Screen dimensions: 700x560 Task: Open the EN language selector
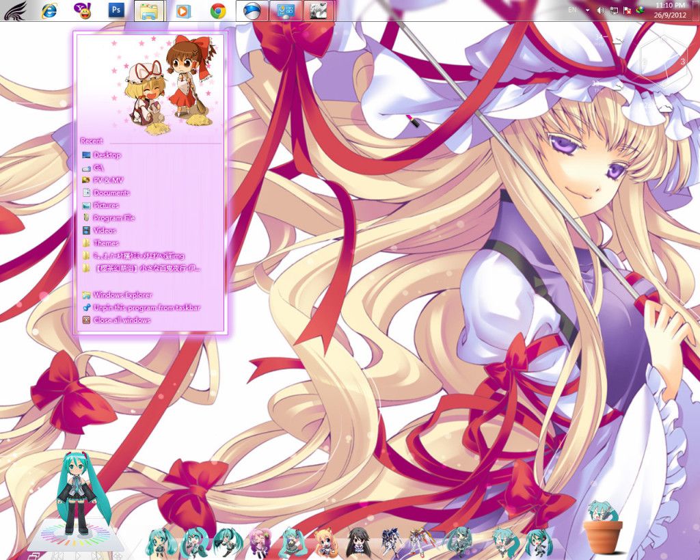[572, 10]
